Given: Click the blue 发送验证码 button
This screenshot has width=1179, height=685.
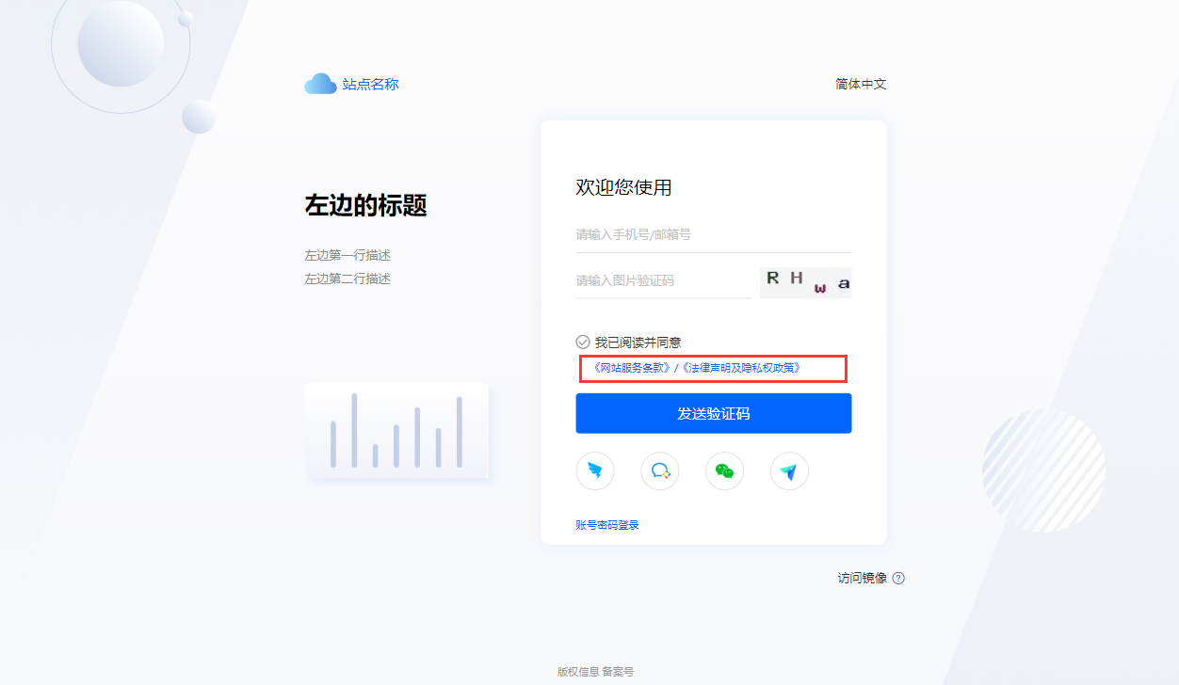Looking at the screenshot, I should click(x=714, y=413).
